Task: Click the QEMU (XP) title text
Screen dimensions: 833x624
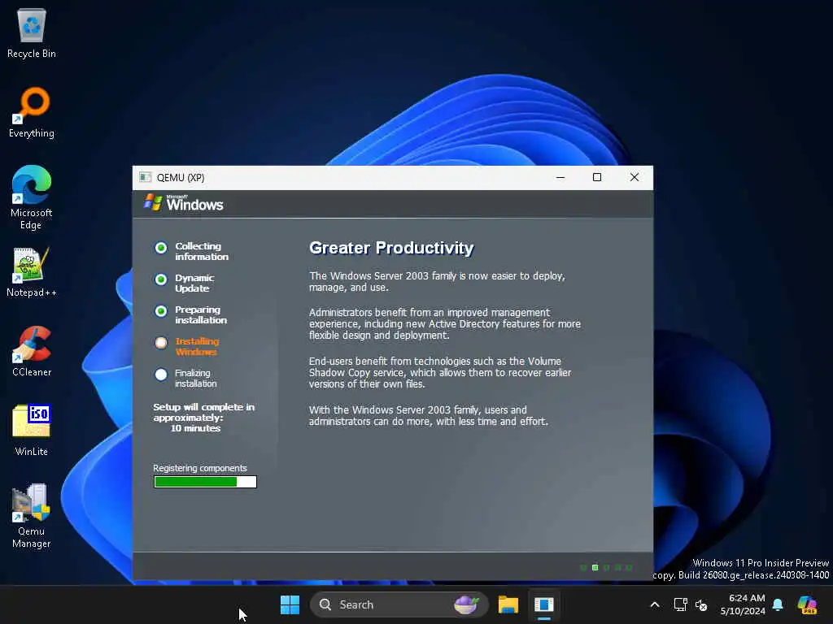Action: click(x=181, y=178)
